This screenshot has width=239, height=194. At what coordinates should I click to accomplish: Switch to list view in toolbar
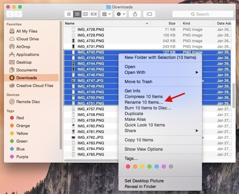77,14
